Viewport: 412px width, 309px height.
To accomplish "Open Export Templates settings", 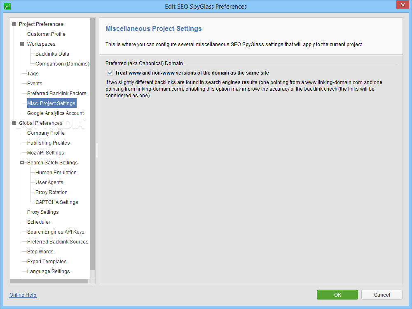I will pos(47,262).
